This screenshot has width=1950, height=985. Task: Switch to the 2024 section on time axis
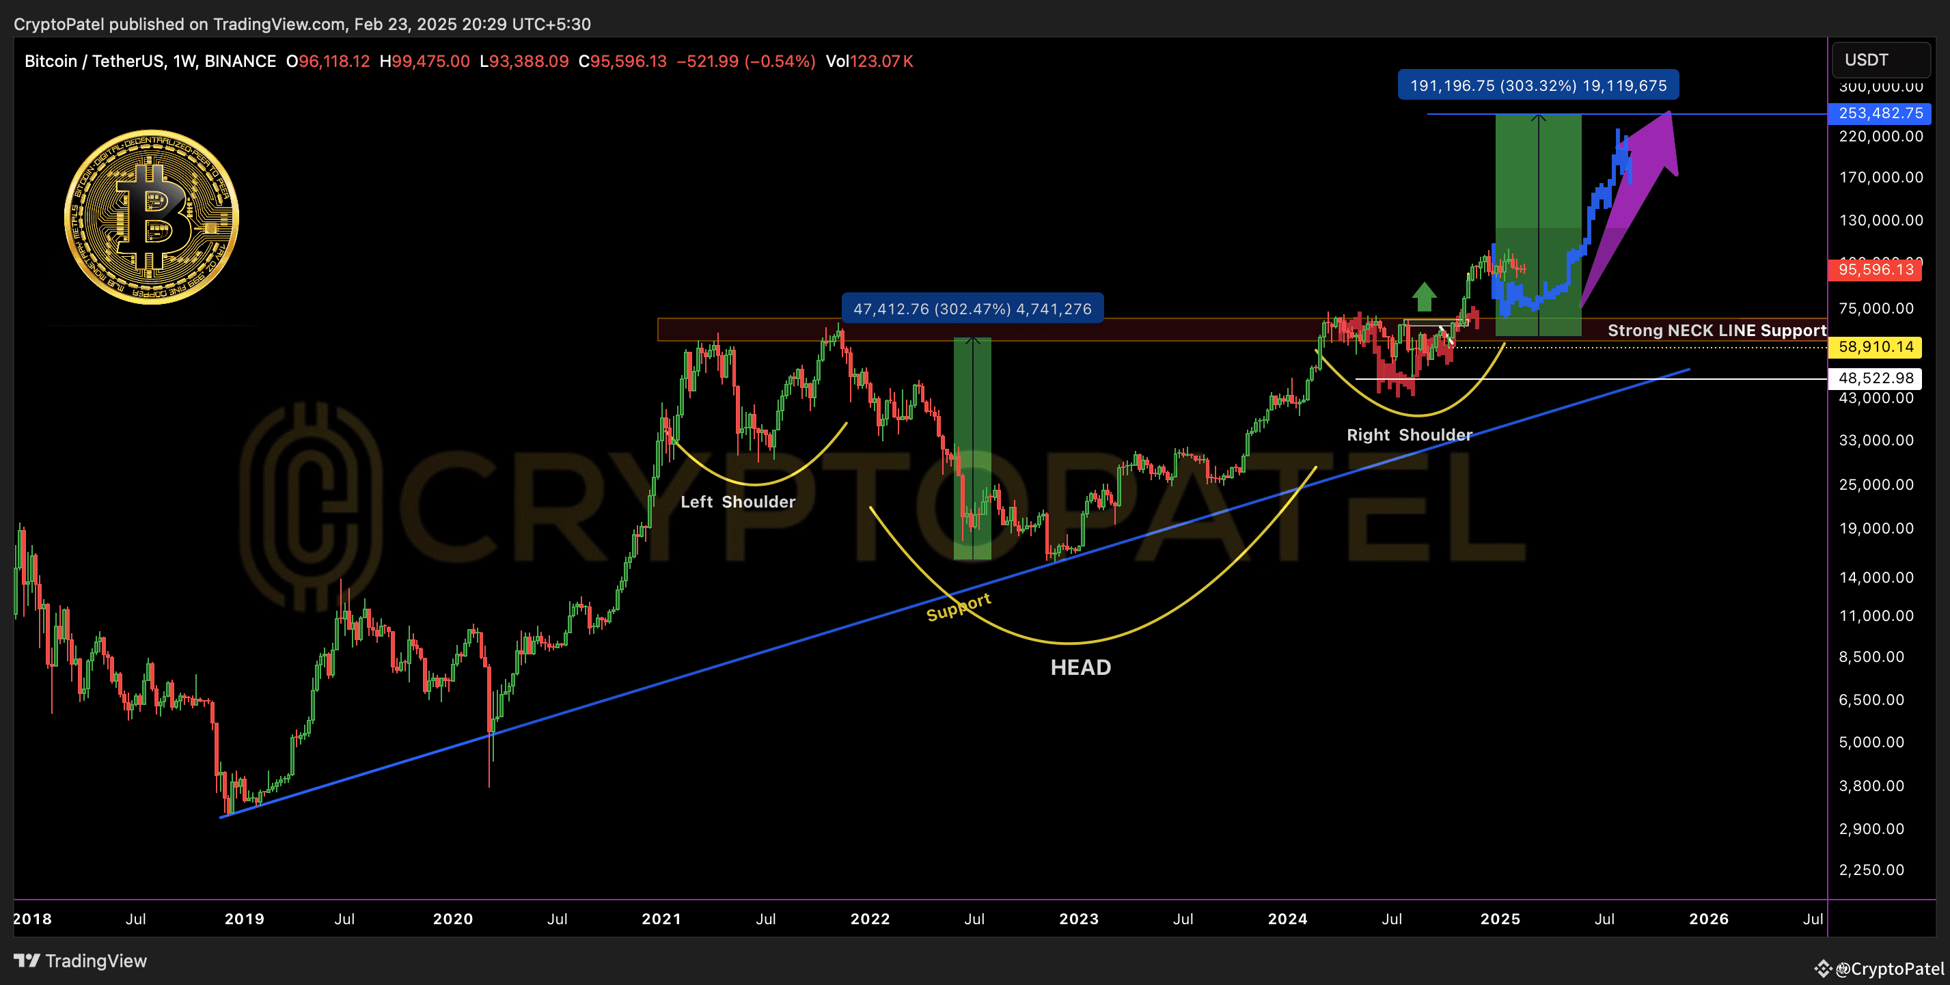(1289, 919)
